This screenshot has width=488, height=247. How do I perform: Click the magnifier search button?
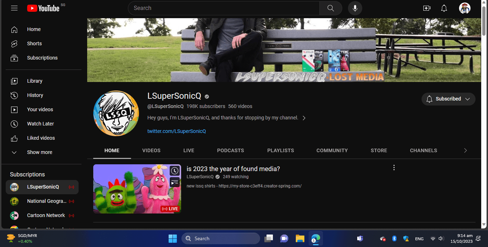click(x=330, y=8)
